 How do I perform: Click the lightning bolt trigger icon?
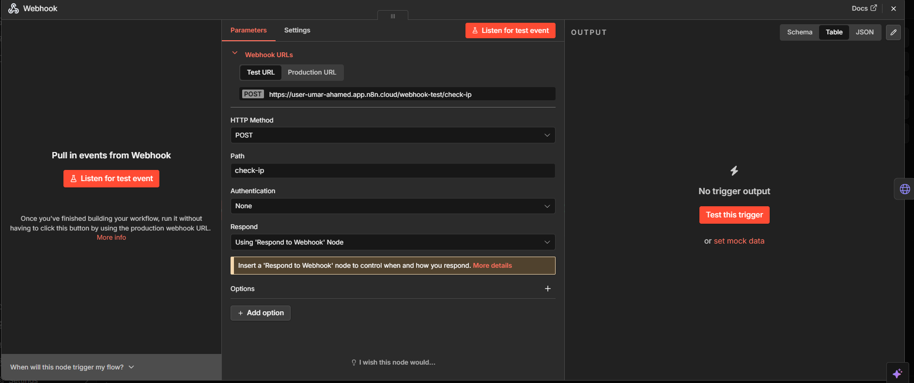[x=734, y=170]
